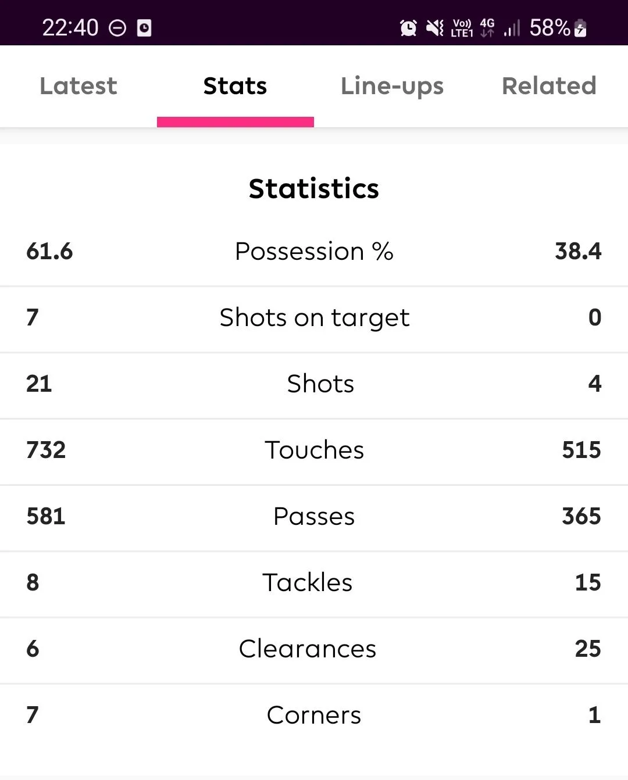Tap the signal strength bars icon

click(512, 28)
